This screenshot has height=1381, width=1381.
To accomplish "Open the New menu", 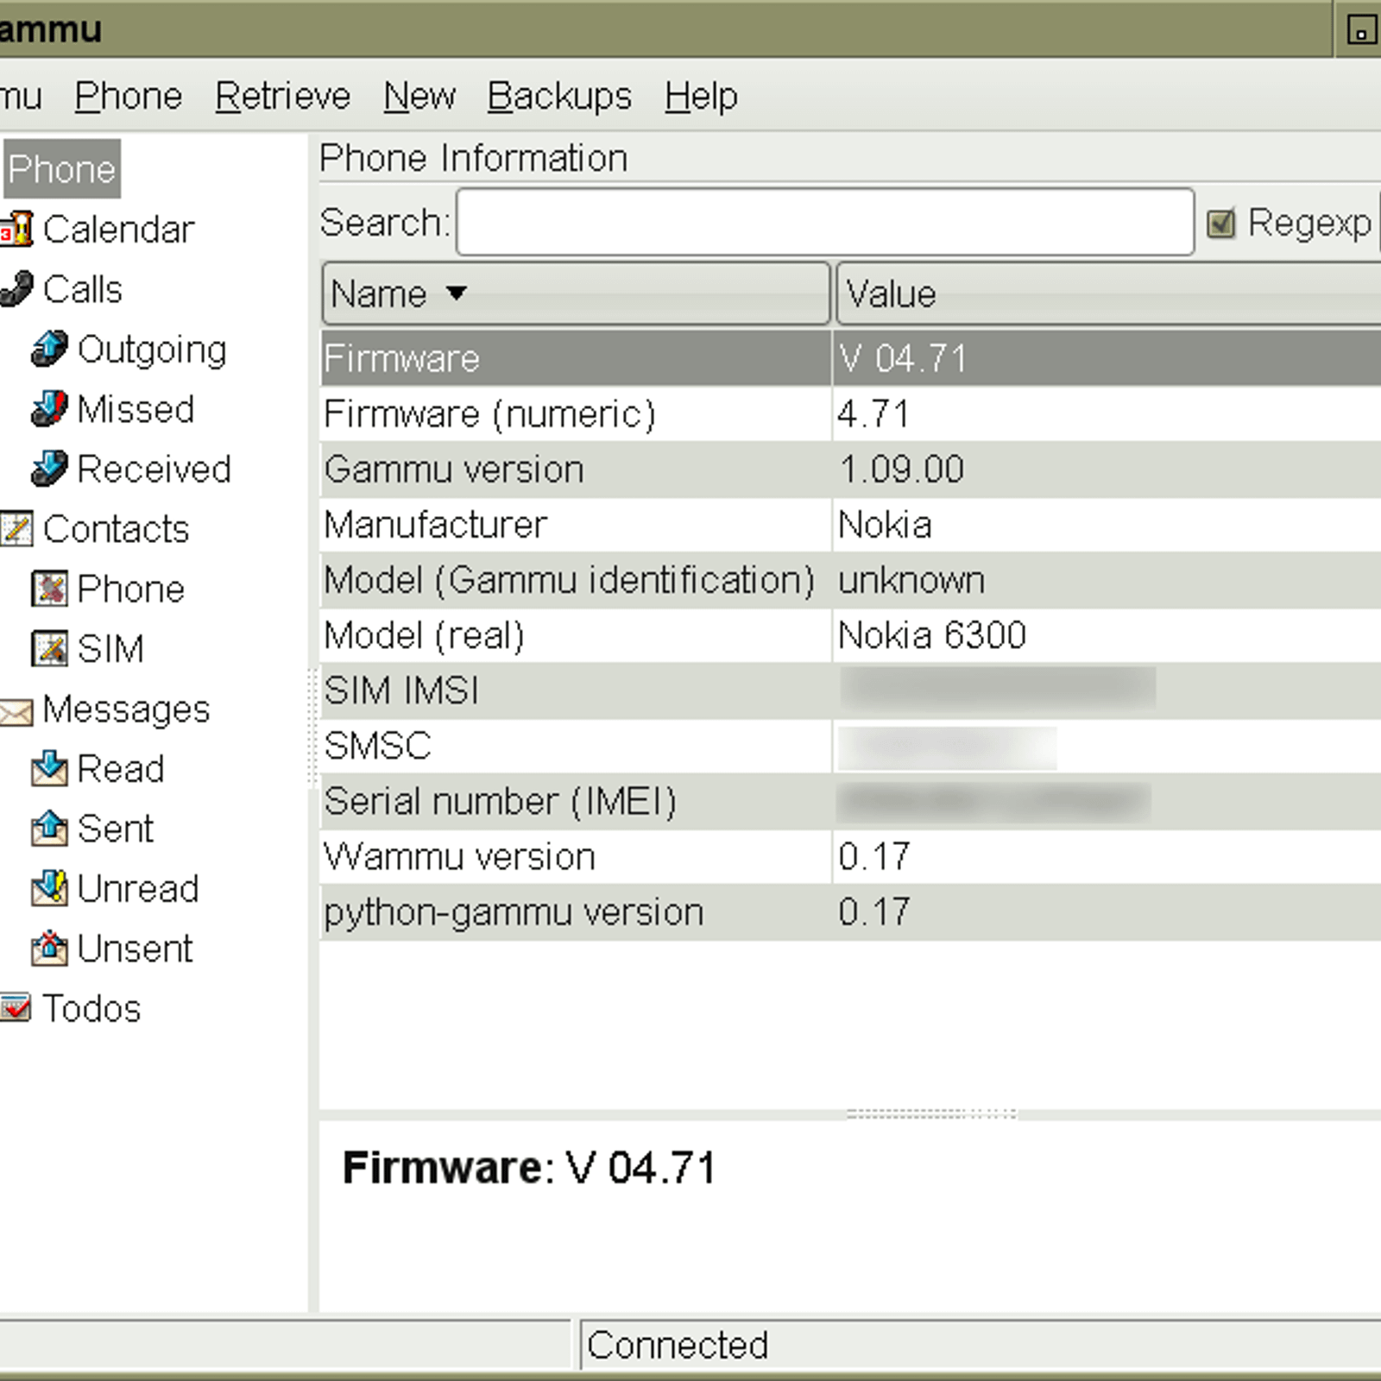I will 419,96.
